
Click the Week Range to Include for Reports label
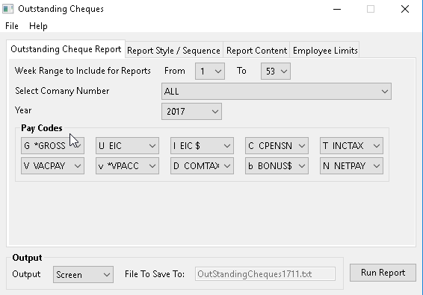pos(83,71)
